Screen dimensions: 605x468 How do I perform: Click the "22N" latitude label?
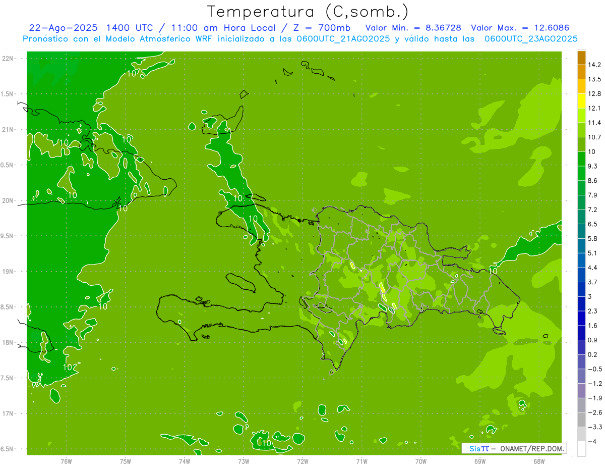point(7,59)
